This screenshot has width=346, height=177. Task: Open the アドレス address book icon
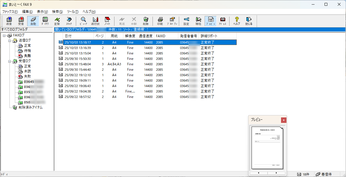(222, 21)
